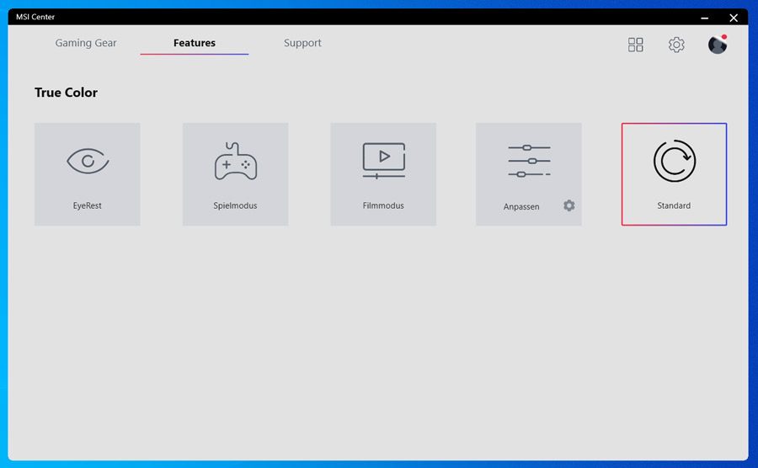Screen dimensions: 758x468
Task: Select the Features tab
Action: point(195,43)
